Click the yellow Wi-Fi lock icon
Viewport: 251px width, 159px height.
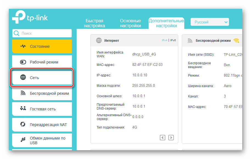pos(236,41)
